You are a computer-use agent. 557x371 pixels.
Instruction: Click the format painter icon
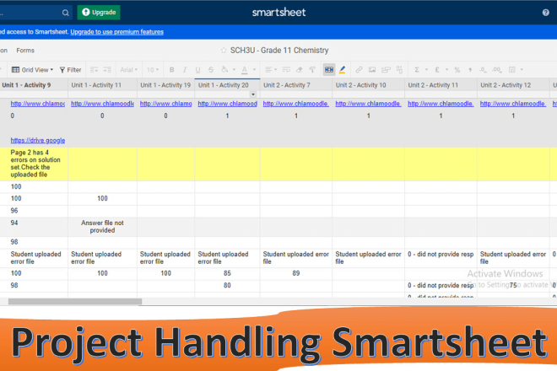[x=312, y=70]
